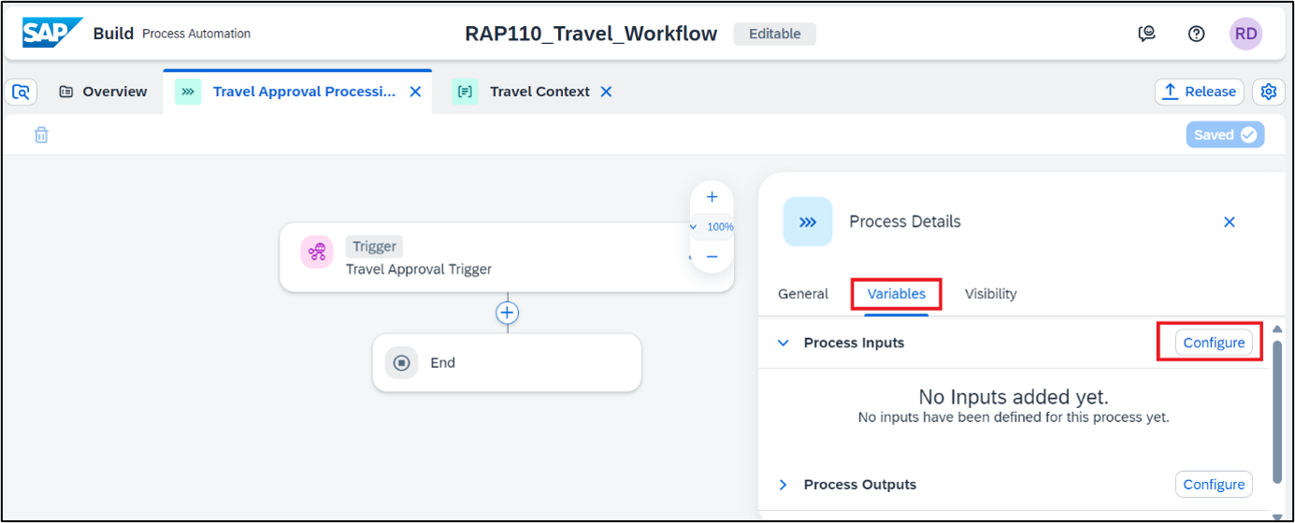
Task: Click the "No Inputs added yet." message
Action: coord(1014,397)
